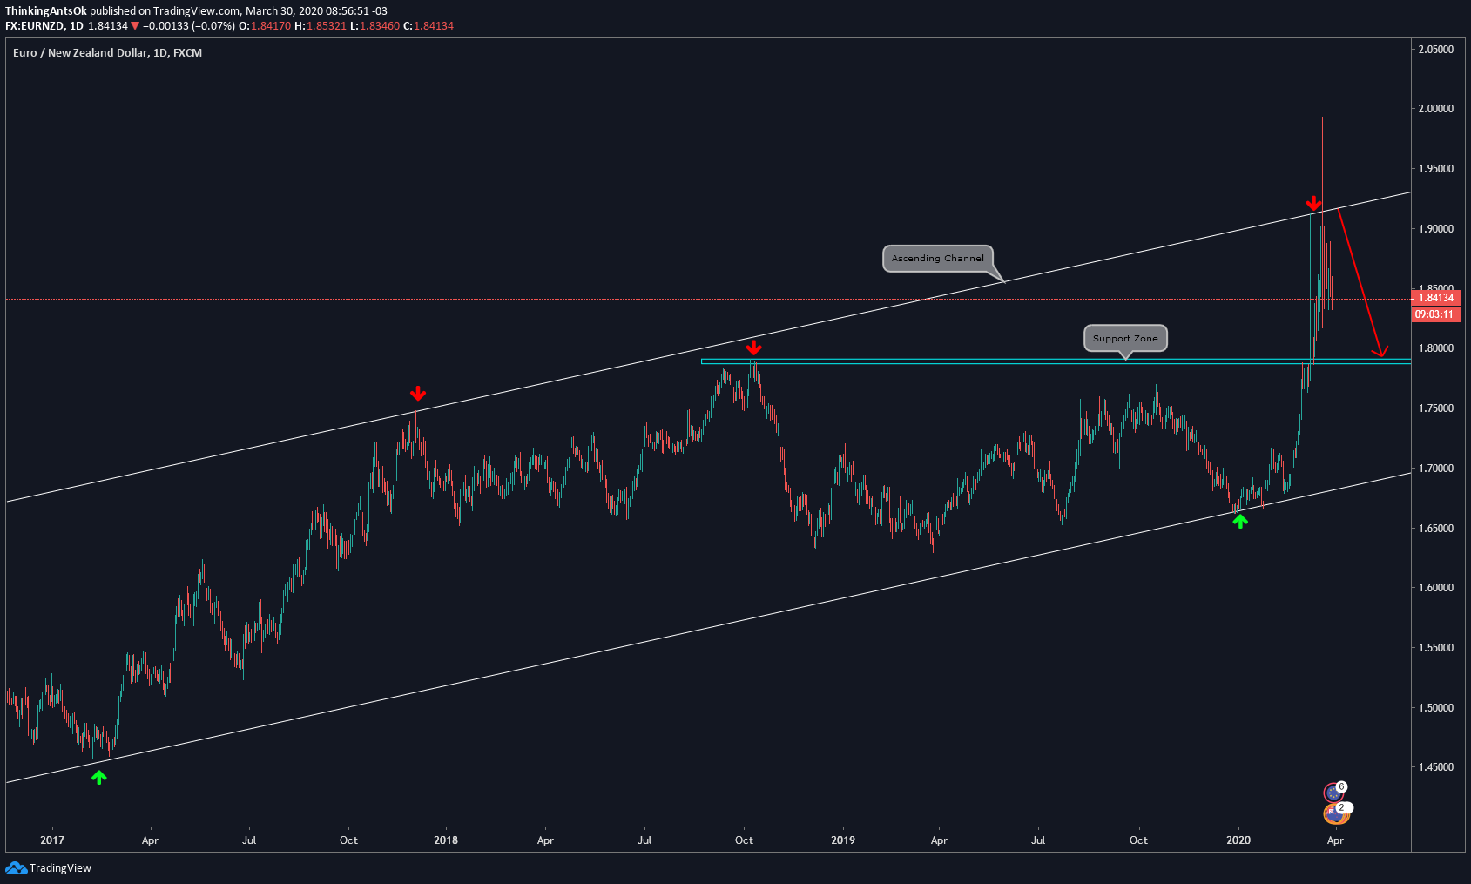Click the 1.75000 price axis label

(x=1436, y=408)
